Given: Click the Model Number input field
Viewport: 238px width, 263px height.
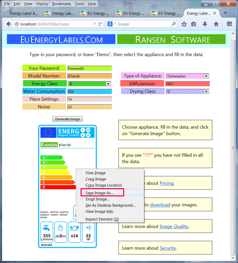Looking at the screenshot, I should coord(90,76).
